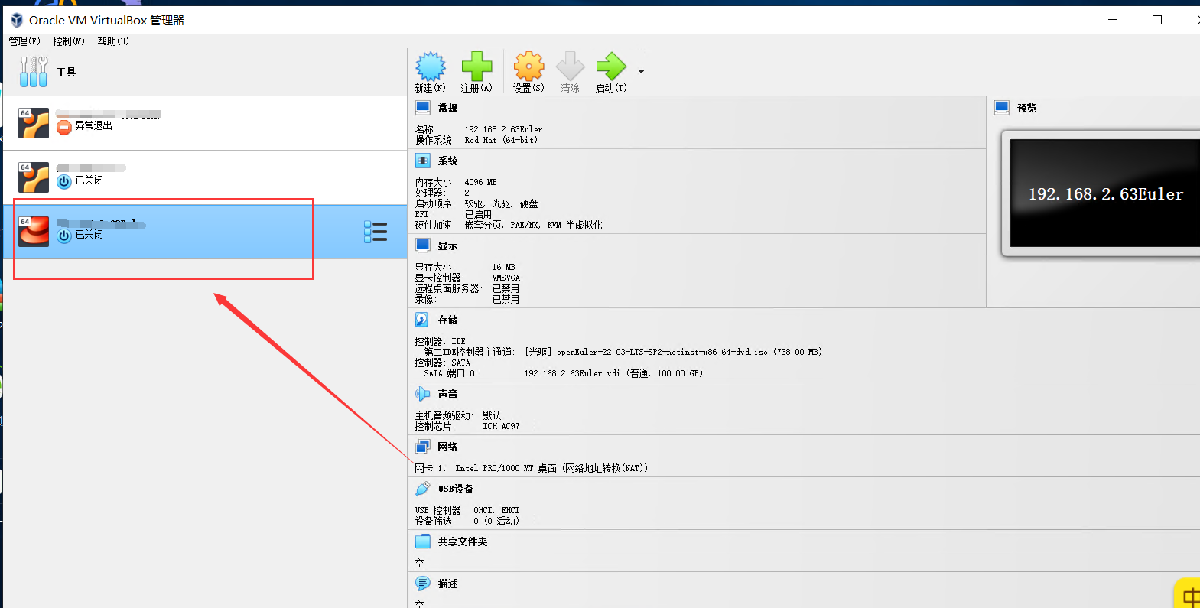Viewport: 1200px width, 608px height.
Task: Click the 声音 section header
Action: (x=447, y=395)
